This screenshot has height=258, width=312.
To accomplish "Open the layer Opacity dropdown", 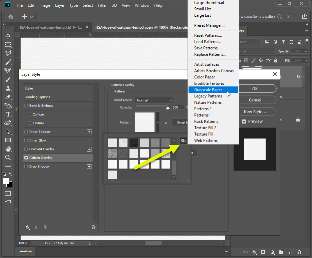I will (306, 51).
